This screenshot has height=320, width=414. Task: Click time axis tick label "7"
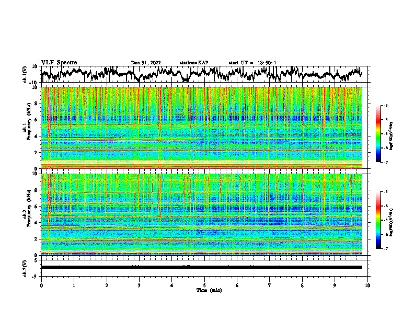click(270, 285)
